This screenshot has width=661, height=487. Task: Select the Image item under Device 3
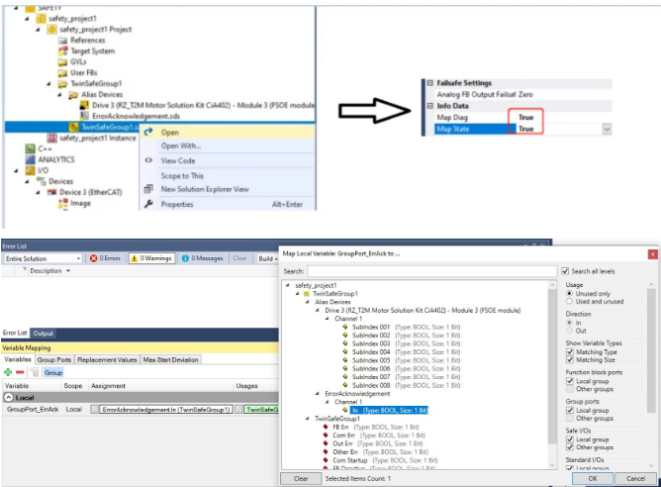click(x=80, y=204)
